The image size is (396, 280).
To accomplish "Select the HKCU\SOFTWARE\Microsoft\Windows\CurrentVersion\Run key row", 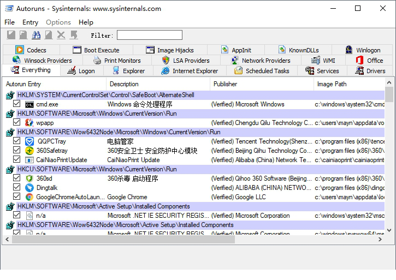I will pyautogui.click(x=200, y=169).
